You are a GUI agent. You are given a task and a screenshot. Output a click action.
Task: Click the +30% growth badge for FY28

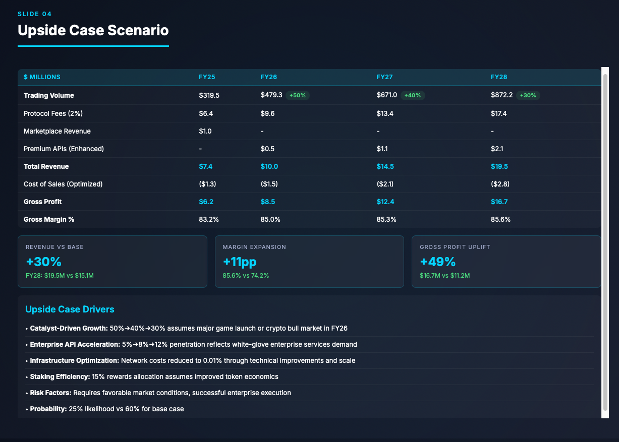click(528, 96)
